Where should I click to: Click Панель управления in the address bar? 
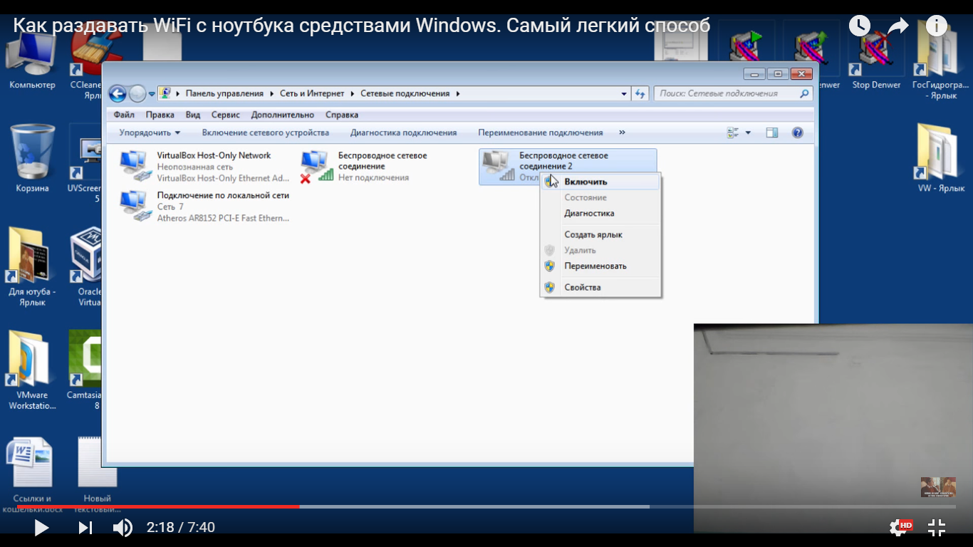point(224,93)
